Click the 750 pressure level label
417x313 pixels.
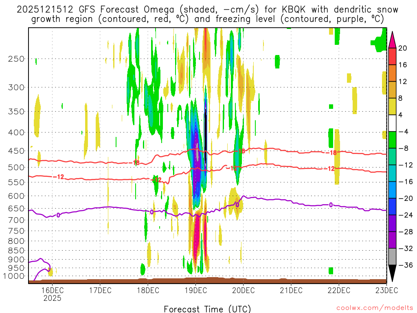[16, 231]
